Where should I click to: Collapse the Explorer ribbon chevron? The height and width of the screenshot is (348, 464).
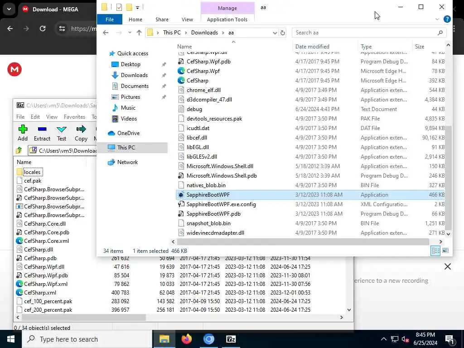pyautogui.click(x=437, y=19)
